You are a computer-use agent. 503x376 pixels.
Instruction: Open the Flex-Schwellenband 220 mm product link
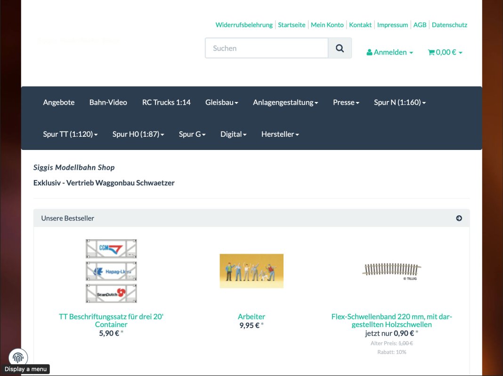point(391,321)
